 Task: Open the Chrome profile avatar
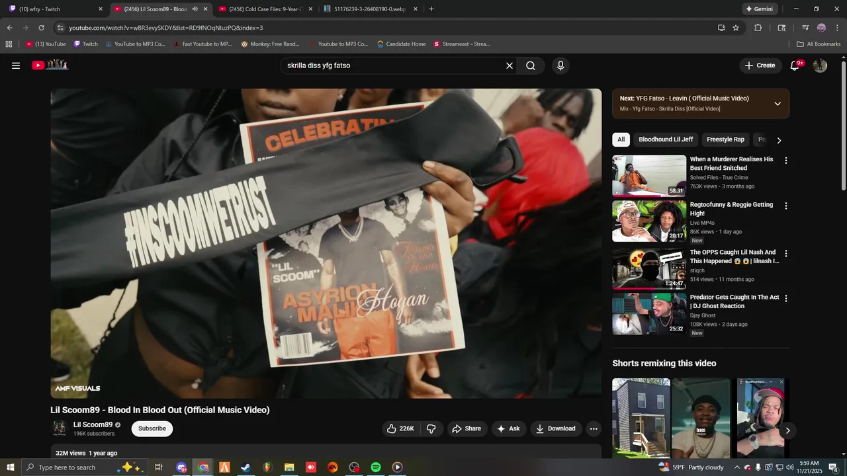click(821, 28)
